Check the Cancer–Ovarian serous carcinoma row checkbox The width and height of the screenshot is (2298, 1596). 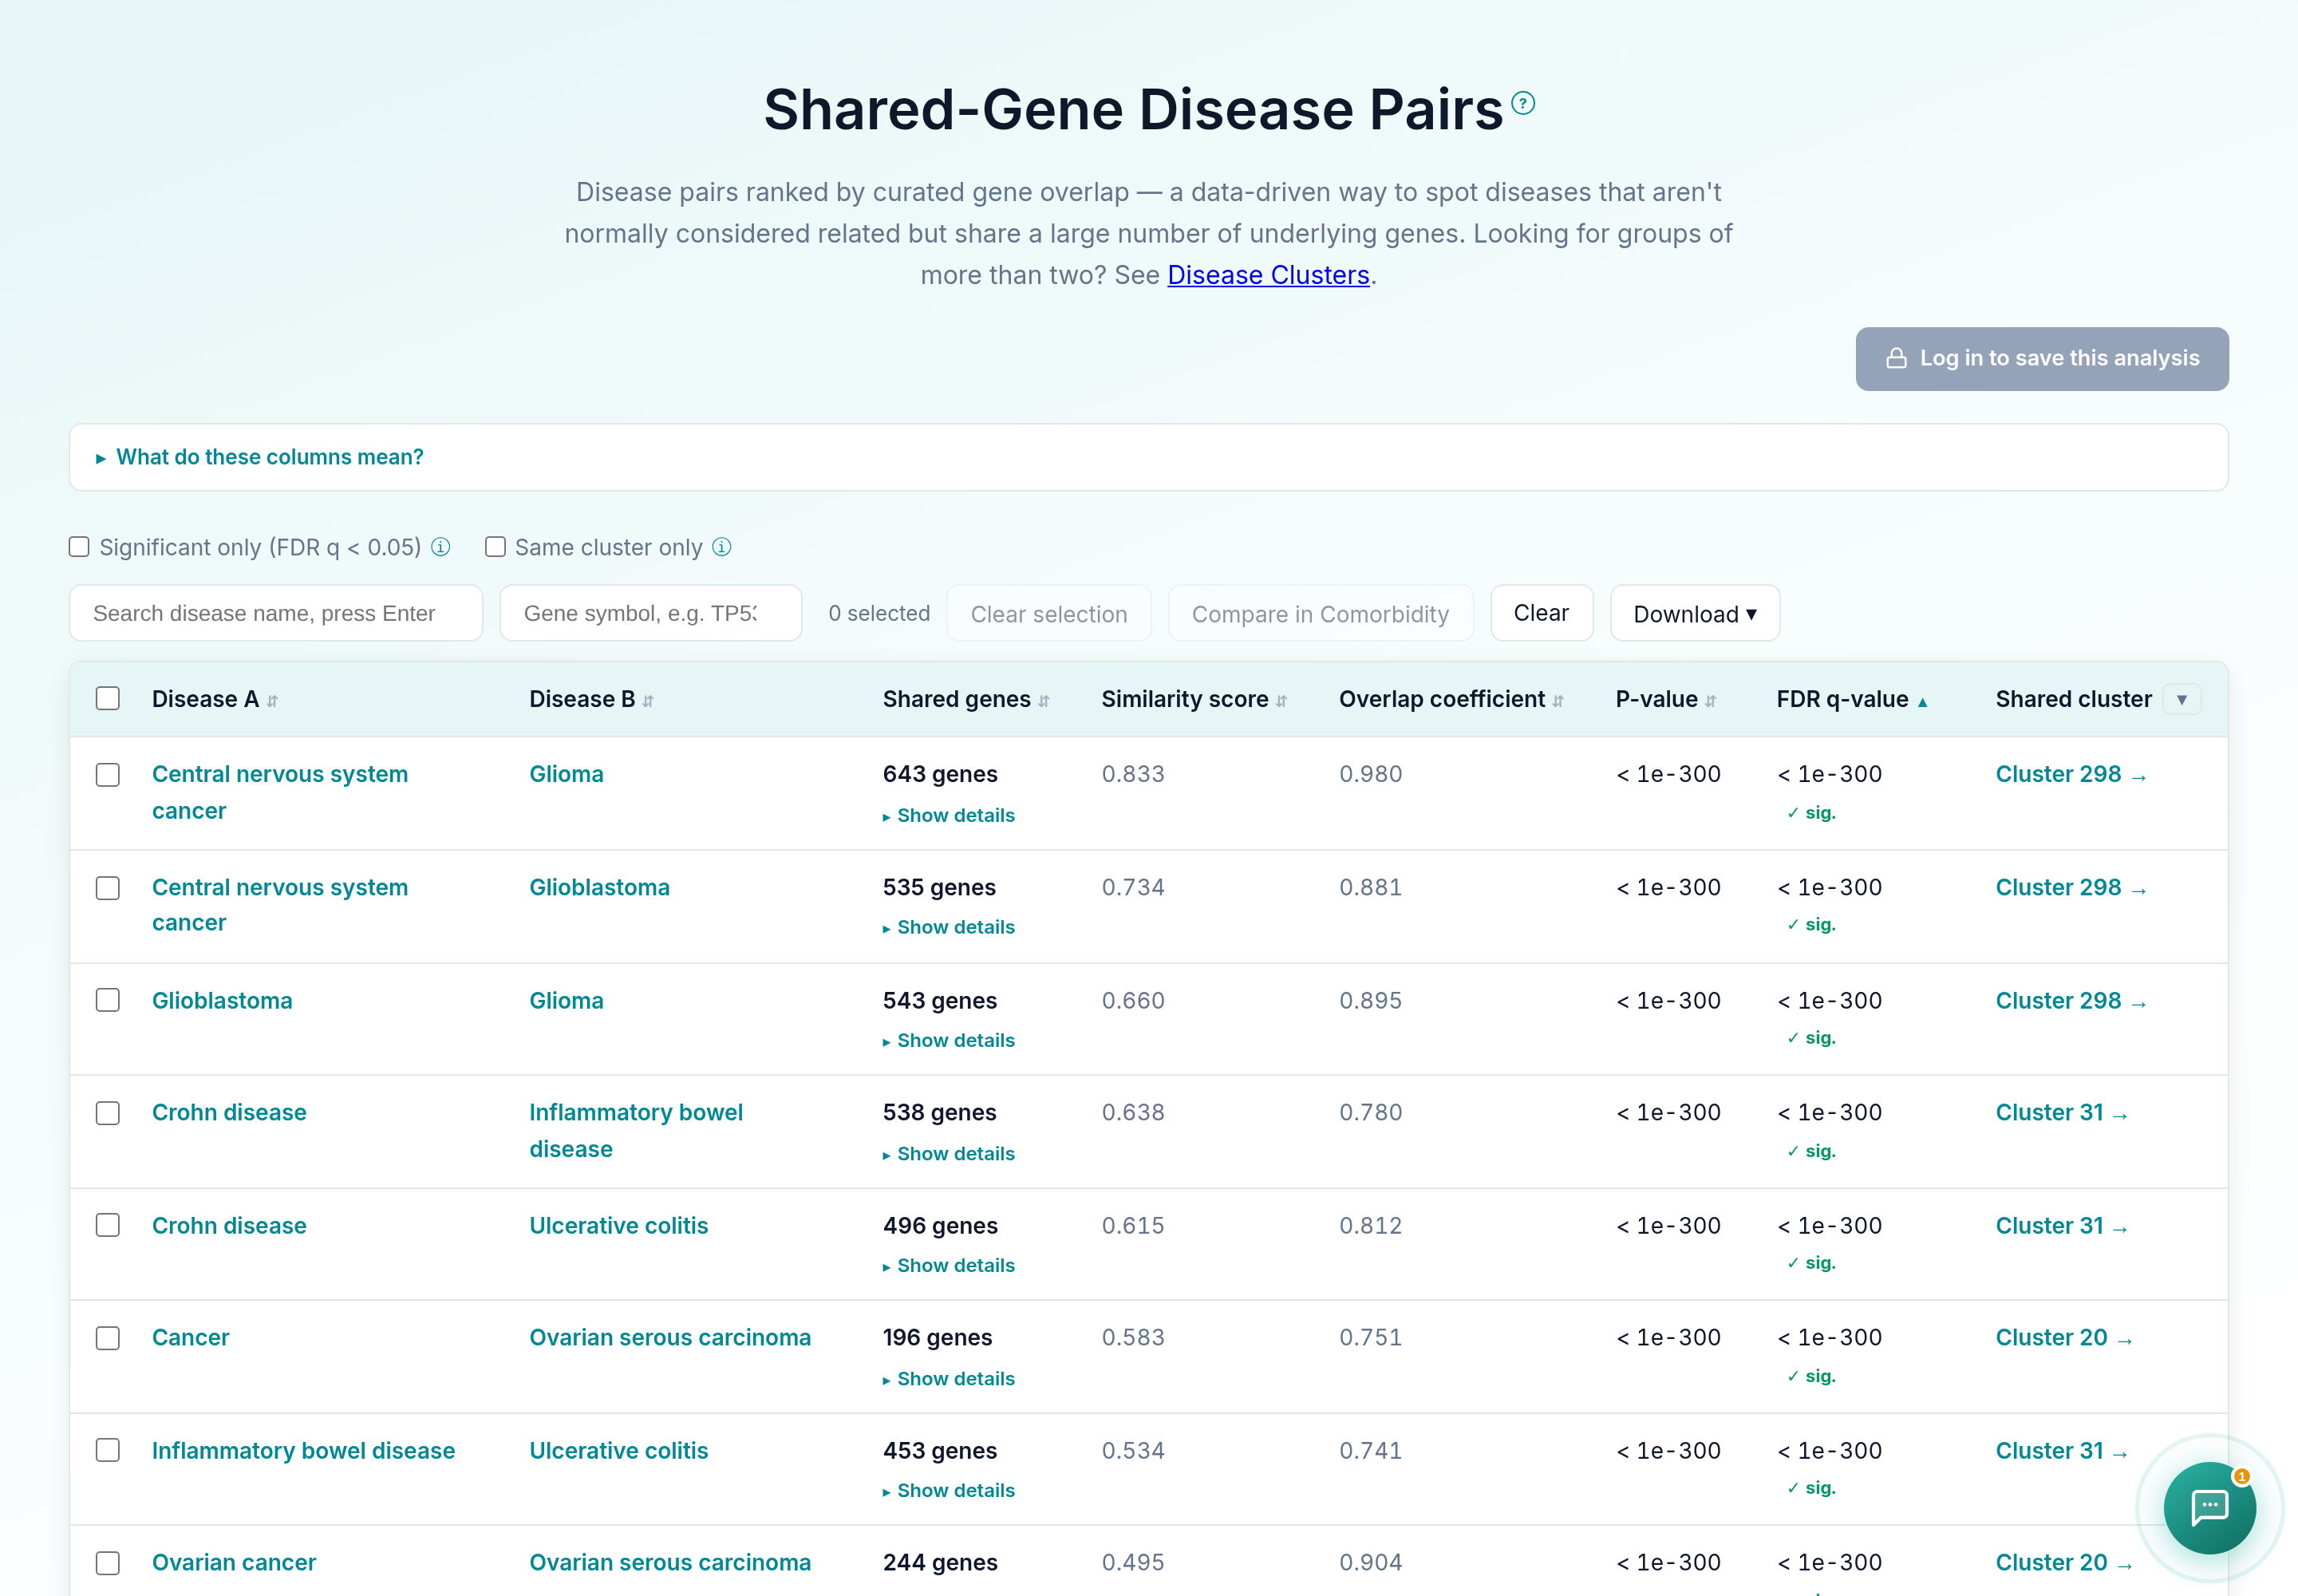pyautogui.click(x=108, y=1338)
